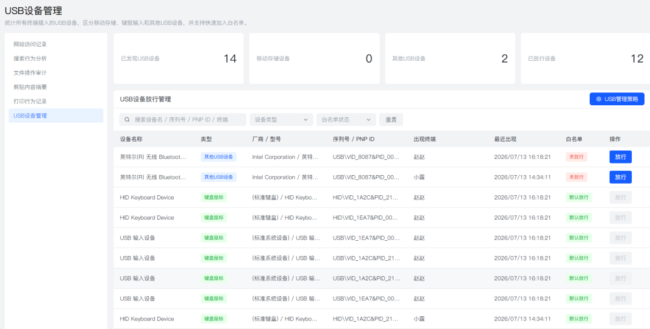Focus the device search input field
The height and width of the screenshot is (329, 650).
click(183, 119)
